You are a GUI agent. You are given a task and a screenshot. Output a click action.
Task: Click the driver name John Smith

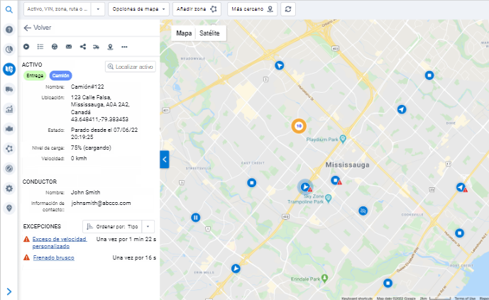(x=85, y=192)
